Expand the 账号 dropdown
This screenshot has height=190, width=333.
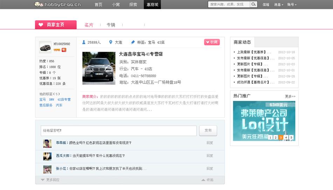[292, 5]
